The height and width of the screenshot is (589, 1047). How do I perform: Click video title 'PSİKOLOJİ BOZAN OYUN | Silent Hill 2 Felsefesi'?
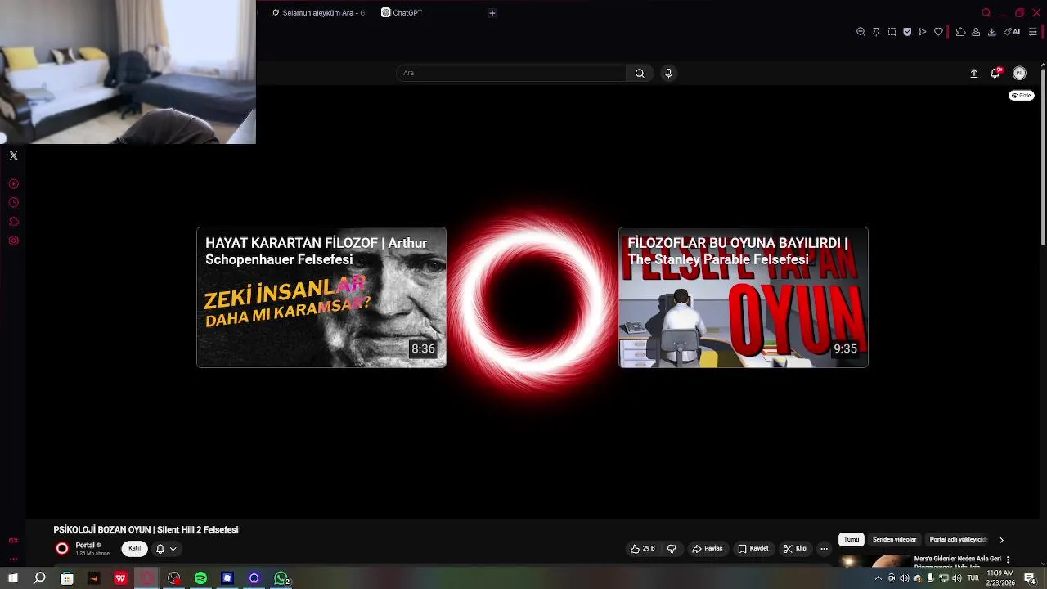146,530
